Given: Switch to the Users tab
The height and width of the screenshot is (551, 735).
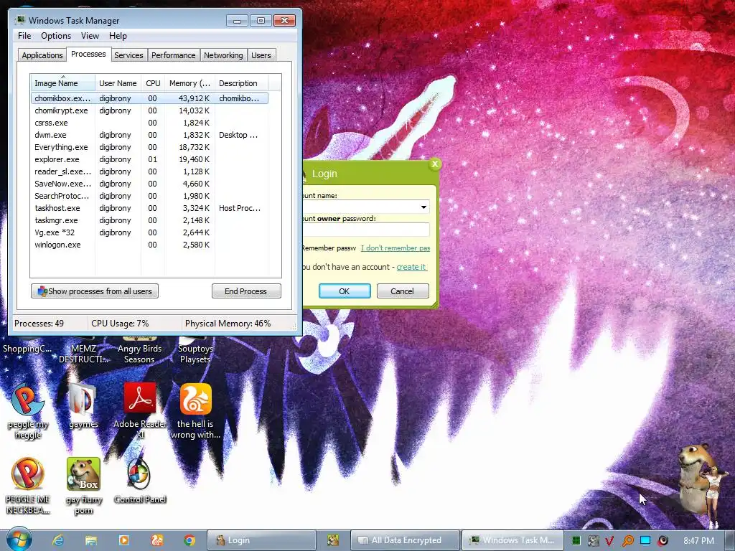Looking at the screenshot, I should coord(261,55).
